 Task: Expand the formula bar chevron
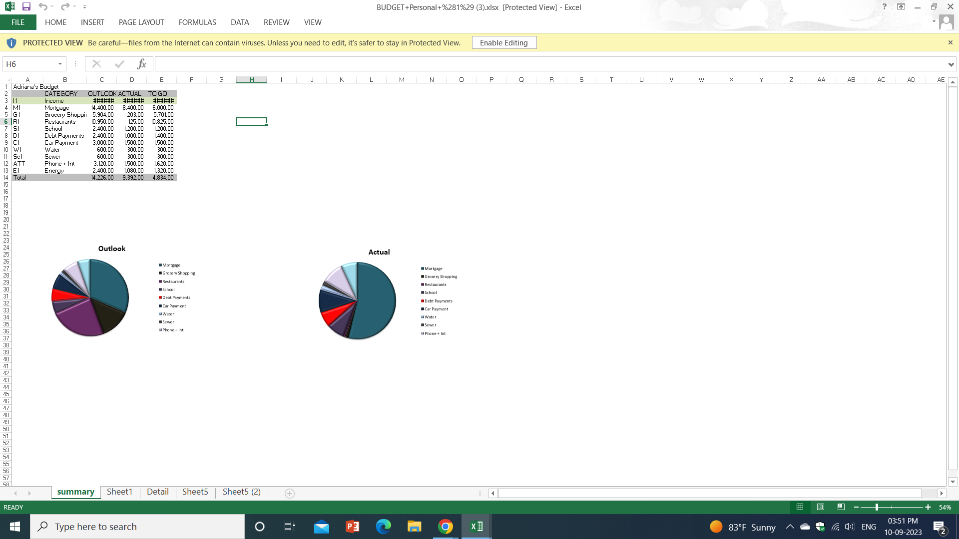tap(951, 64)
